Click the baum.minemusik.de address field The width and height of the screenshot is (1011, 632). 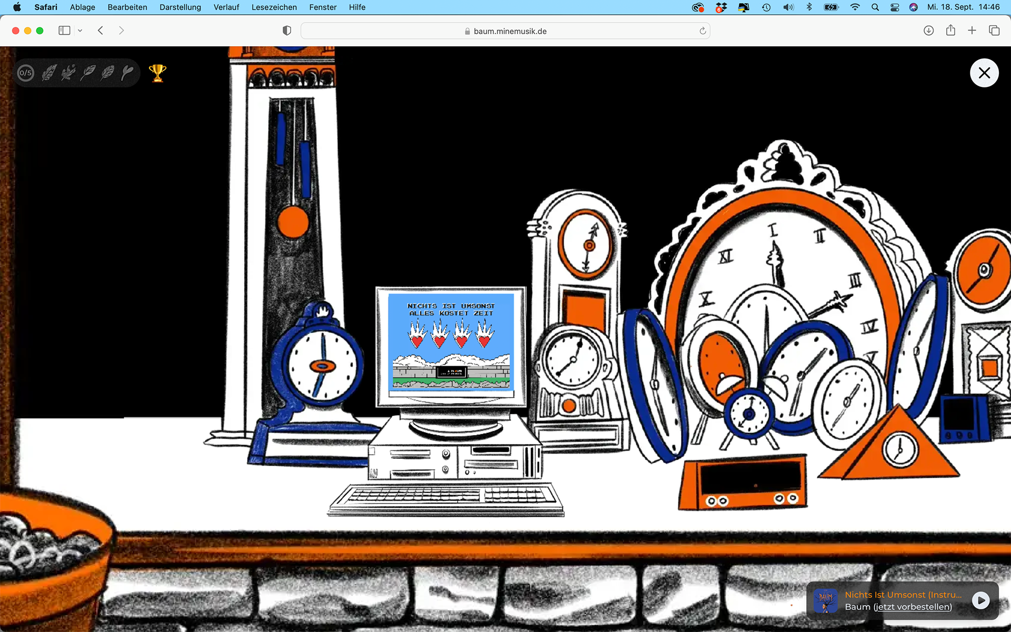pyautogui.click(x=506, y=31)
